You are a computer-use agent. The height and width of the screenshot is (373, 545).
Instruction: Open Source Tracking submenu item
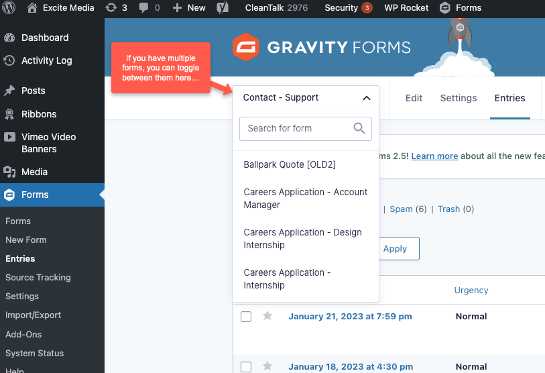38,277
